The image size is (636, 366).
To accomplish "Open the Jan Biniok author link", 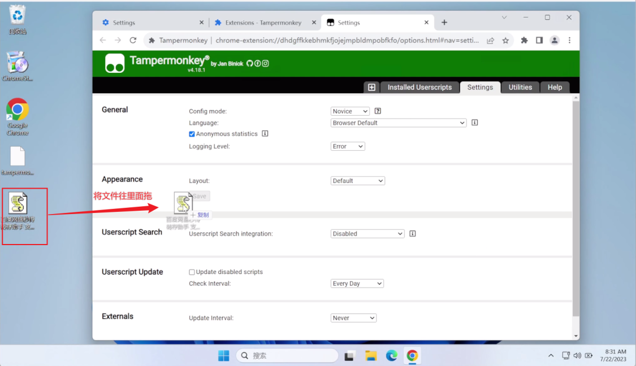I will pos(227,64).
